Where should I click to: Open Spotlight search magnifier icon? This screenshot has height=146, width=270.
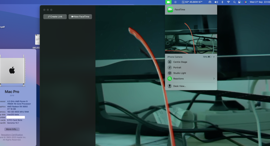(234, 2)
